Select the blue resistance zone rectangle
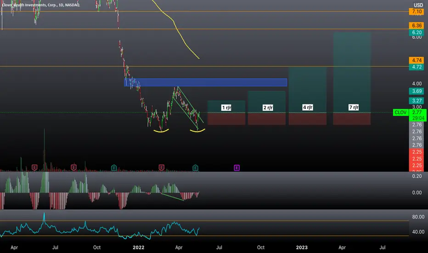 (x=206, y=82)
